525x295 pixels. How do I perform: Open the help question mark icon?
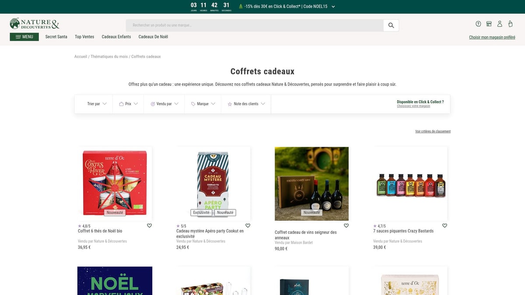(478, 24)
